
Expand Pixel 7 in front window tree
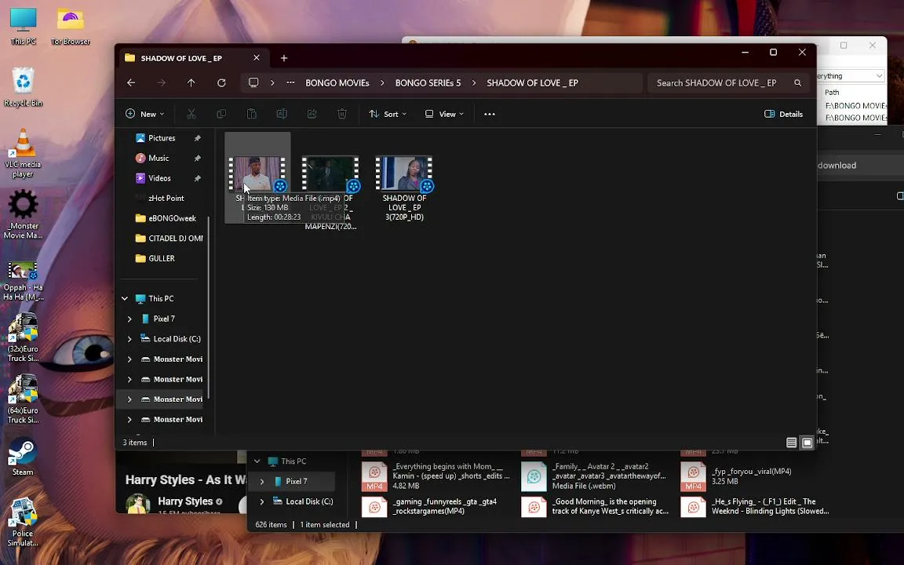[129, 319]
